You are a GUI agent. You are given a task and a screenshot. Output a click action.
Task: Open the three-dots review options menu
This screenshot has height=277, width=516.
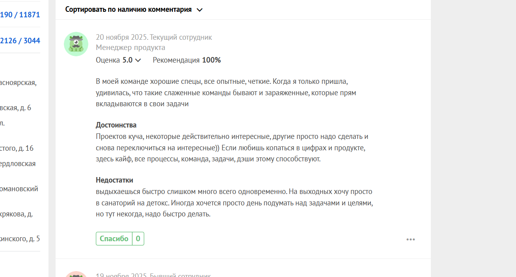click(x=410, y=239)
